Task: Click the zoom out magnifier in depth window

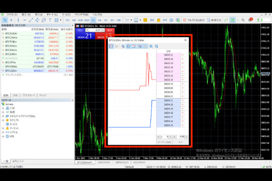Action: [x=157, y=46]
